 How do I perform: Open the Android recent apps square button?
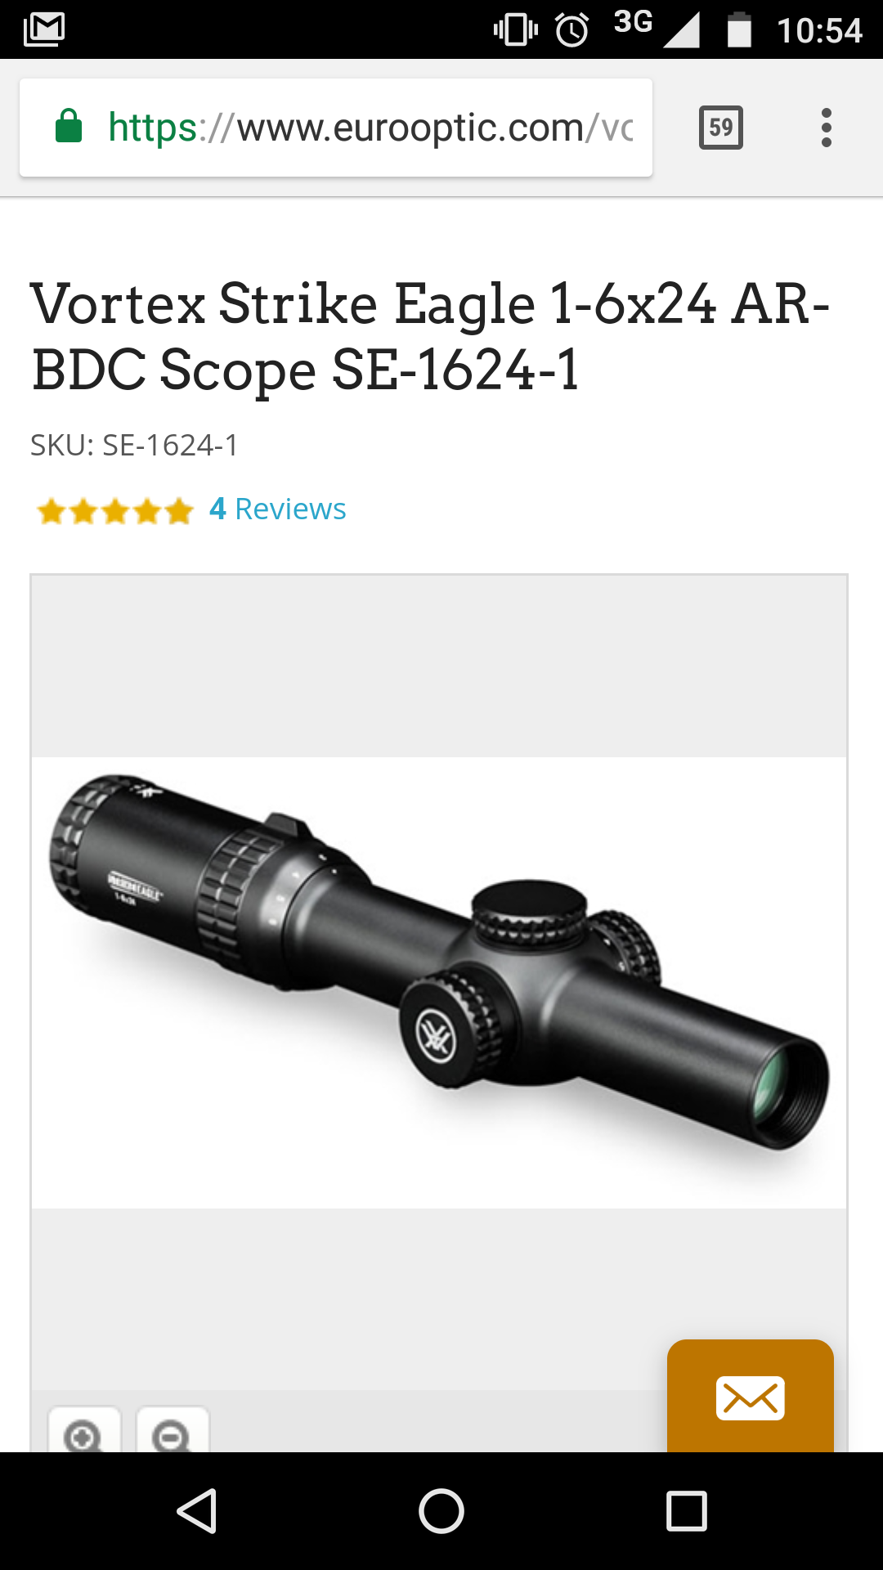(687, 1510)
